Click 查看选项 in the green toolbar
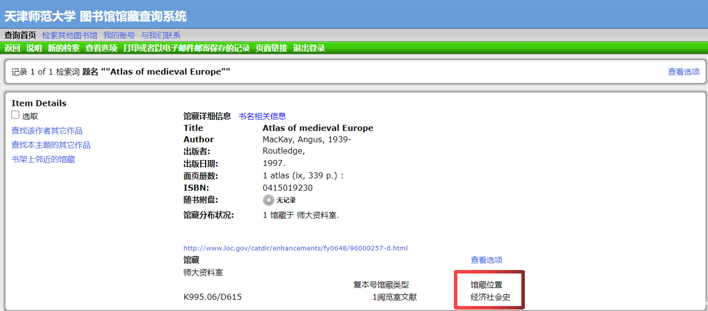 [101, 48]
